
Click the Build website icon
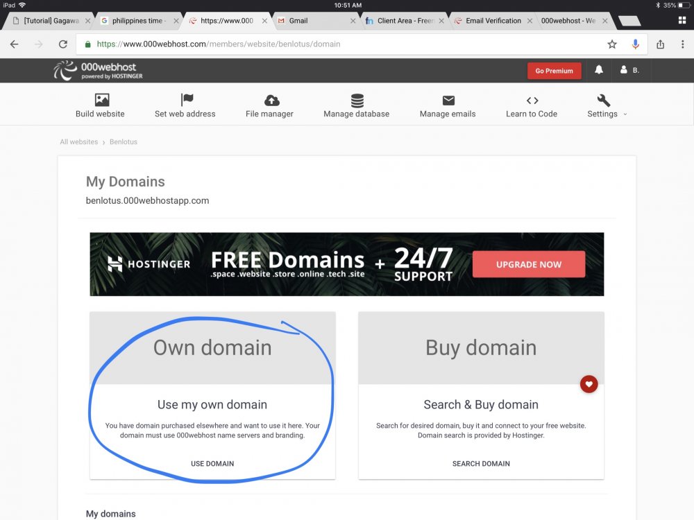pos(101,101)
